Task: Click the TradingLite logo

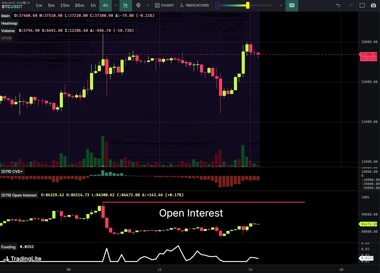Action: click(x=22, y=259)
